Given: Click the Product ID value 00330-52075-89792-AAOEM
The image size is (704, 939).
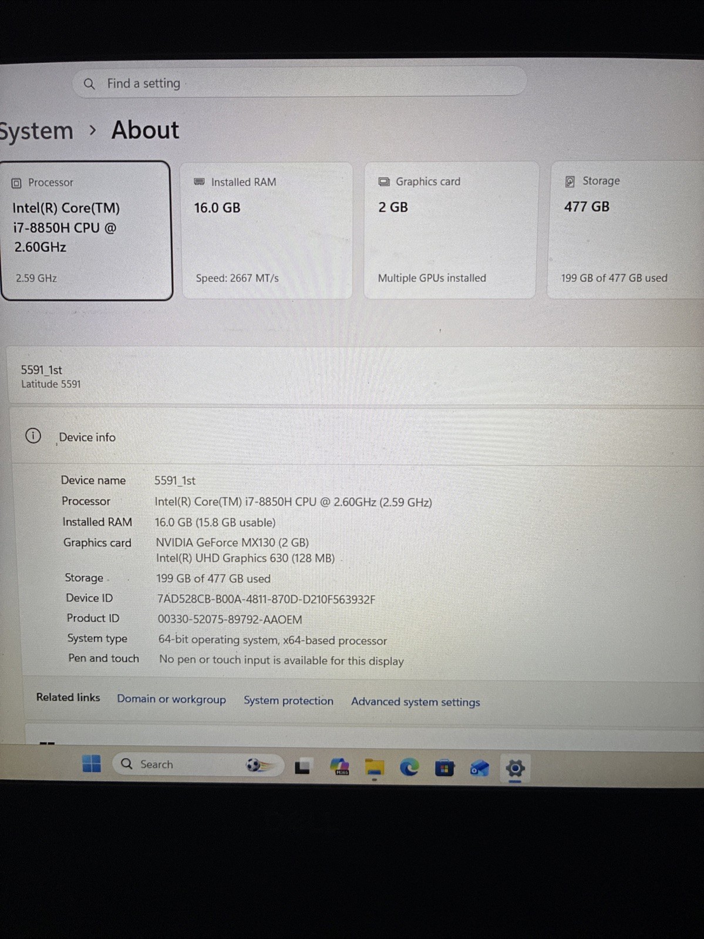Looking at the screenshot, I should tap(230, 620).
